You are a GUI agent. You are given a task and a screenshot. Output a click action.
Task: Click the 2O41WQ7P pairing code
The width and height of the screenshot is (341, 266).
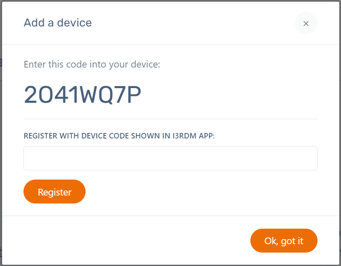coord(83,95)
